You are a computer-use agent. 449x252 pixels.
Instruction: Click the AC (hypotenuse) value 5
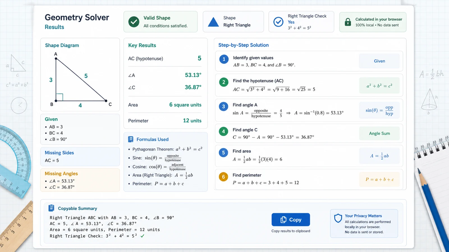(x=200, y=58)
